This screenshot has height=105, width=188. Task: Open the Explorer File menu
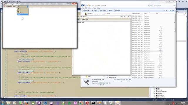click(x=83, y=8)
